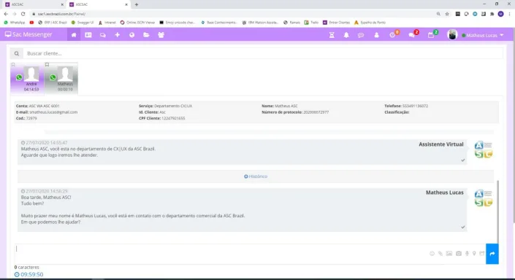515x280 pixels.
Task: Expand the Histórico conversation history
Action: 256,176
